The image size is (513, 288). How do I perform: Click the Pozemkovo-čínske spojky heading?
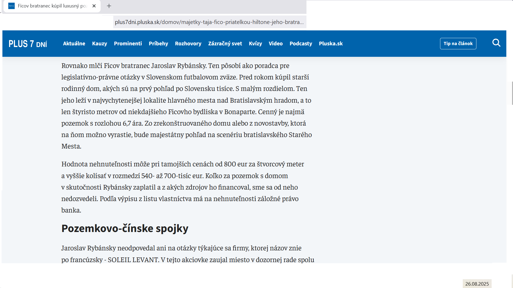tap(125, 229)
